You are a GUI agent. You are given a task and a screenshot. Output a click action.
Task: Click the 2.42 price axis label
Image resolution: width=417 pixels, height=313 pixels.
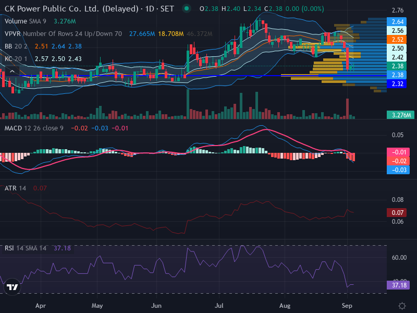pyautogui.click(x=397, y=57)
